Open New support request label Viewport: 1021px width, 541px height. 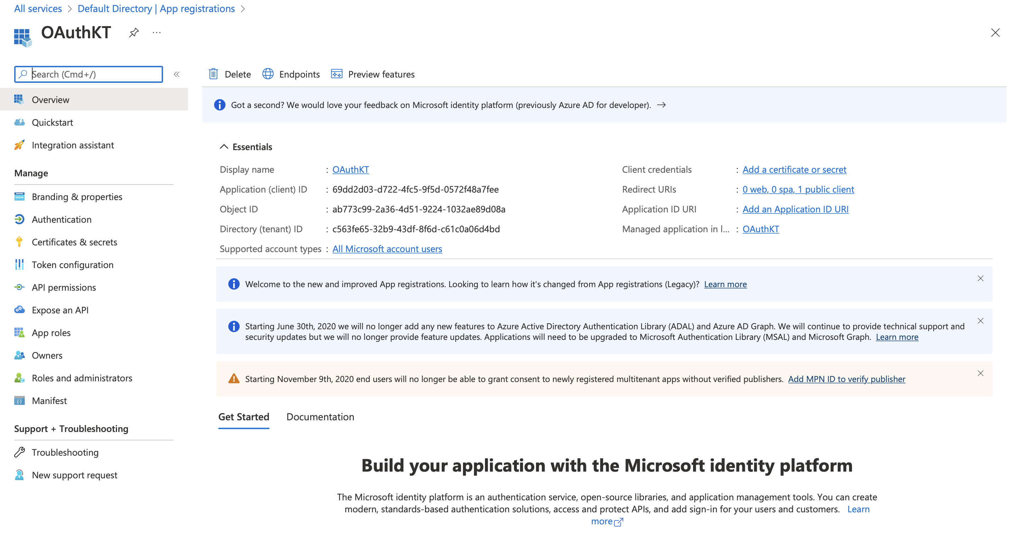(74, 475)
